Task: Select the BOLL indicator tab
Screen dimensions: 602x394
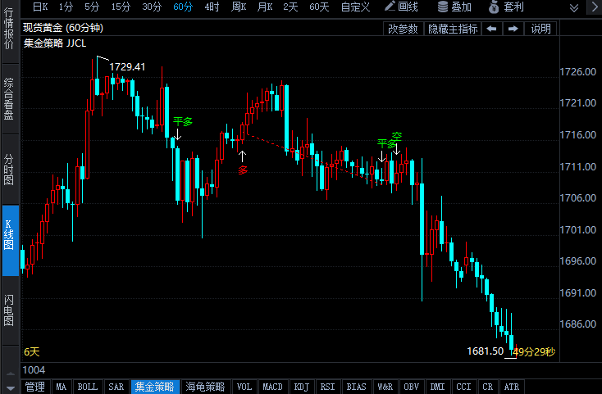Action: click(88, 387)
